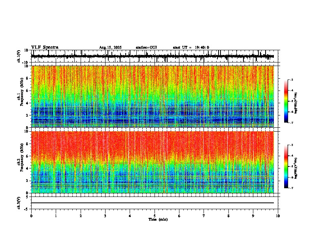The width and height of the screenshot is (313, 242).
Task: Click the flat ch.3(V) signal line
Action: pos(153,203)
